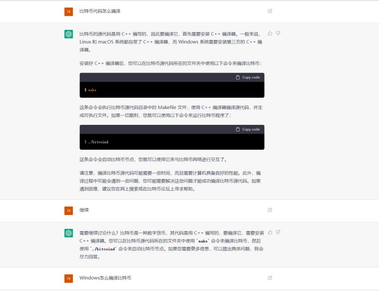
Task: Edit the "Windows怎么编译比特币" question
Action: point(270,278)
